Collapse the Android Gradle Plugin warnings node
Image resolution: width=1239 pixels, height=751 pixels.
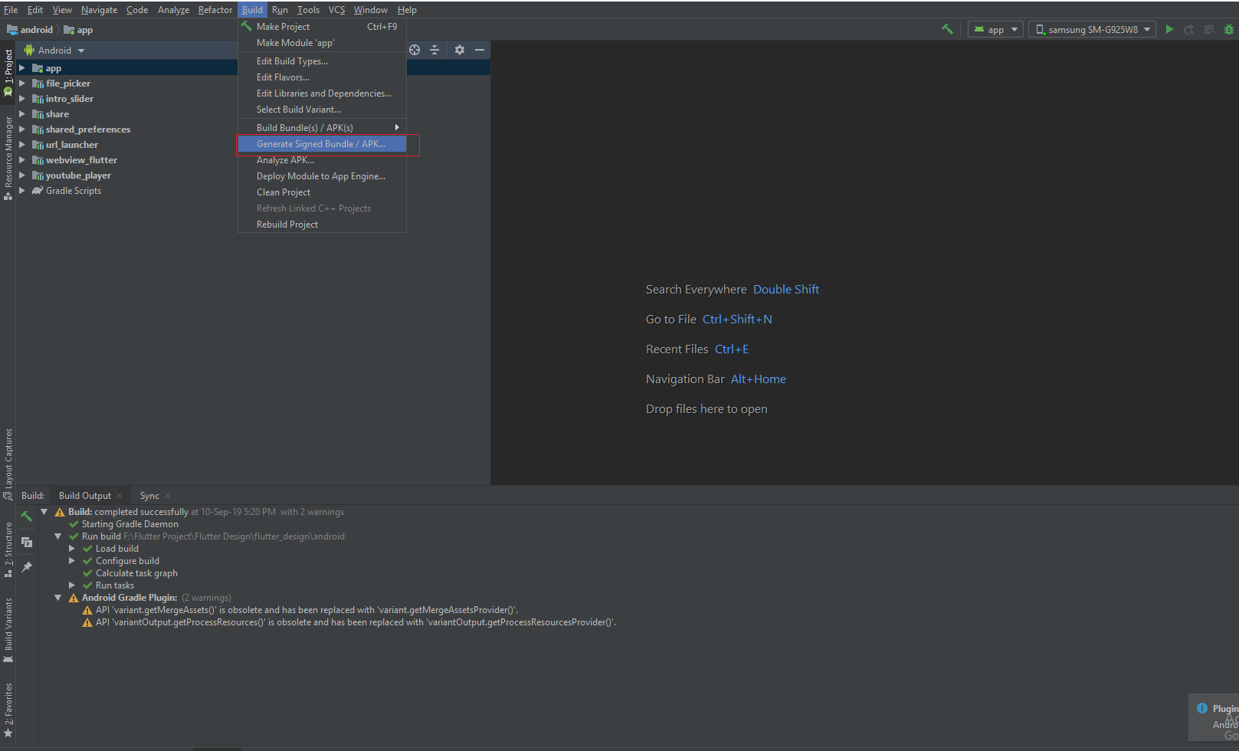coord(58,598)
